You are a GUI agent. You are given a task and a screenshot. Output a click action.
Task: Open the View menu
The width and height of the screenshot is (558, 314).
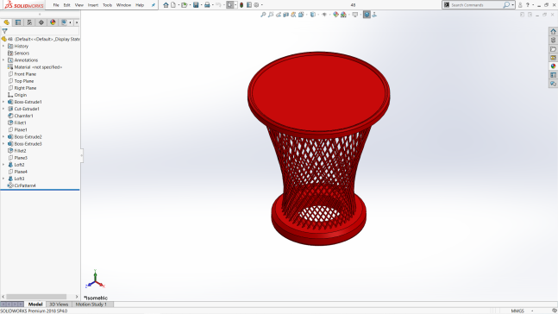click(79, 5)
